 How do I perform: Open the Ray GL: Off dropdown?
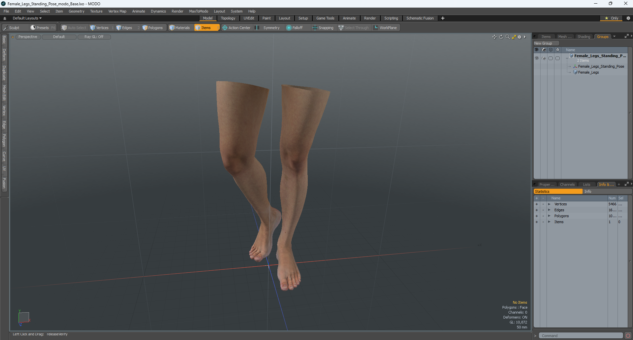(94, 37)
